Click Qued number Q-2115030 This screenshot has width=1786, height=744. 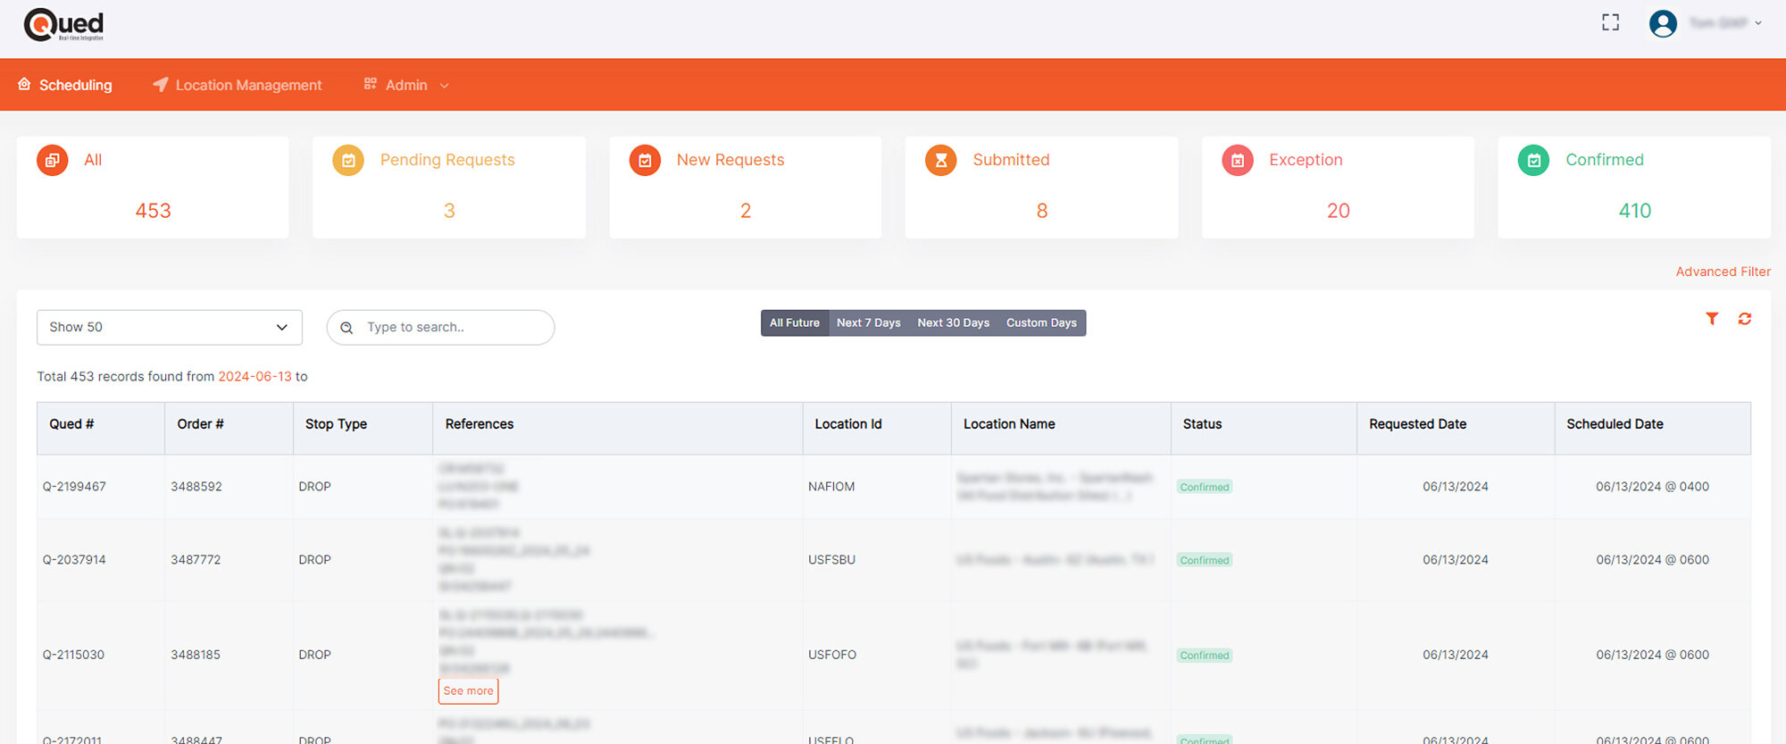(73, 655)
